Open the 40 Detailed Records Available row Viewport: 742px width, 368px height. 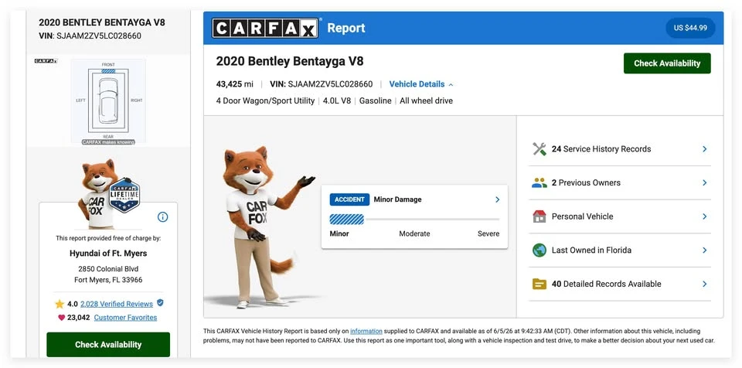(619, 285)
